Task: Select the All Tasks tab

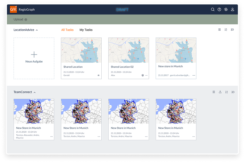Action: [67, 30]
